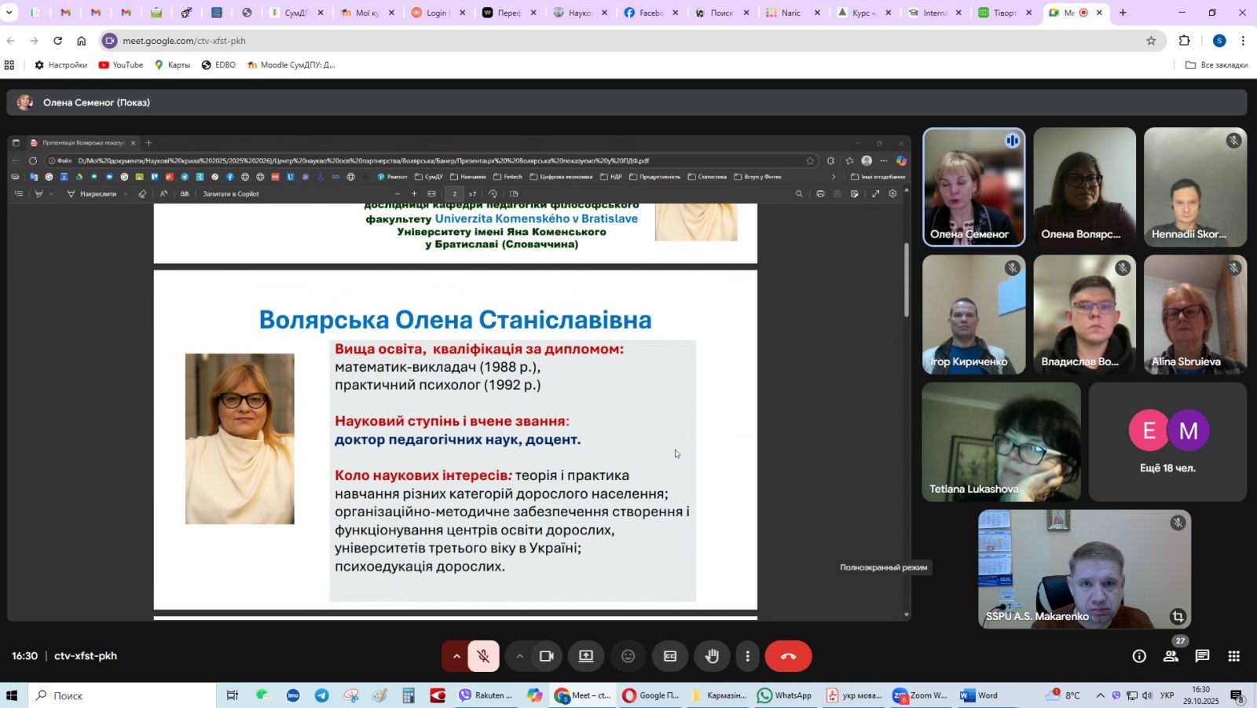Raise hand in the meeting
The width and height of the screenshot is (1257, 708).
point(712,656)
